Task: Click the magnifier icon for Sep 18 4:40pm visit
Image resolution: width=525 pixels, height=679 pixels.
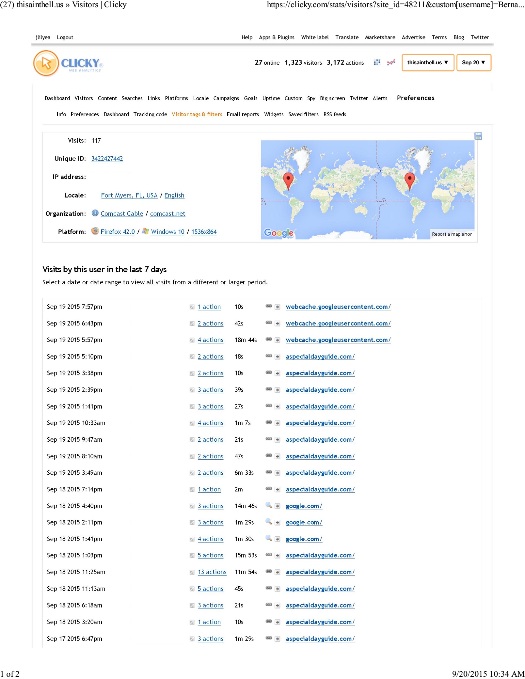Action: 268,505
